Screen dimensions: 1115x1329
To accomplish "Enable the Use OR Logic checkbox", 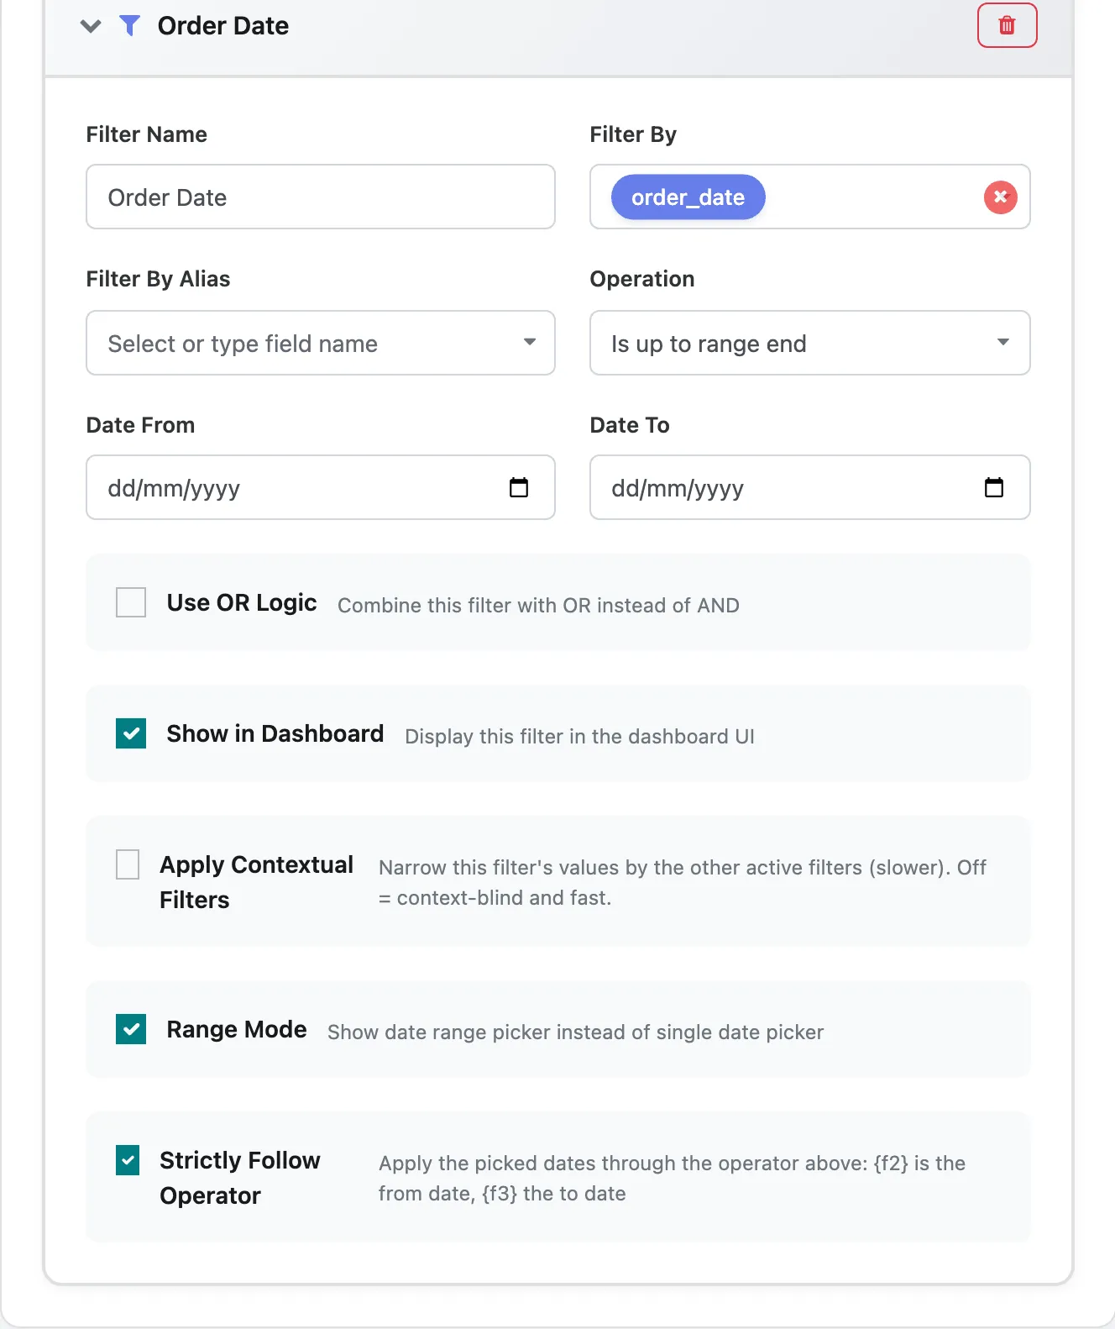I will 131,602.
